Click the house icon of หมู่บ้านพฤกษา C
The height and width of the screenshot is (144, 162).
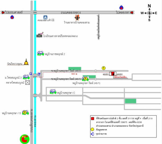tap(53, 92)
